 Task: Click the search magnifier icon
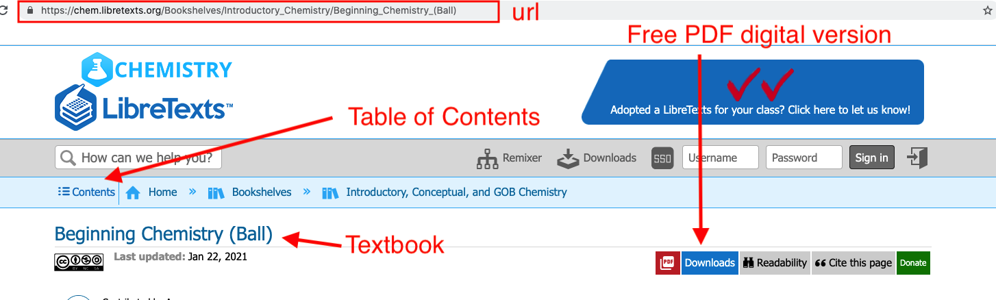68,158
